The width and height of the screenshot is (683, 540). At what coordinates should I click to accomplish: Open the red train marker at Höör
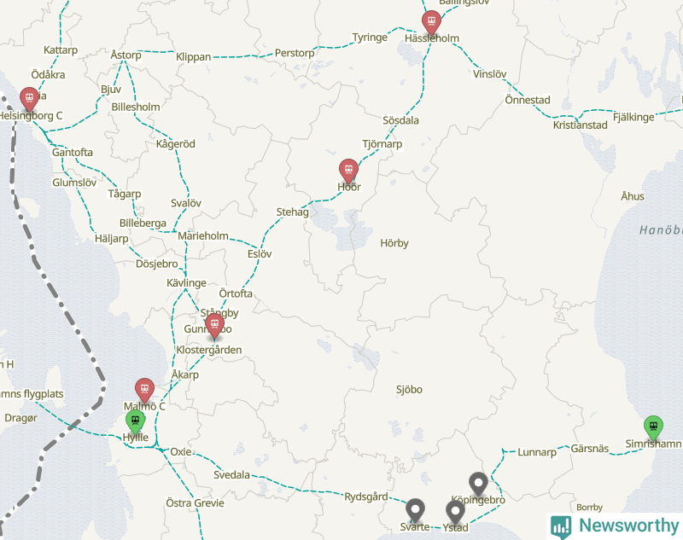point(348,171)
